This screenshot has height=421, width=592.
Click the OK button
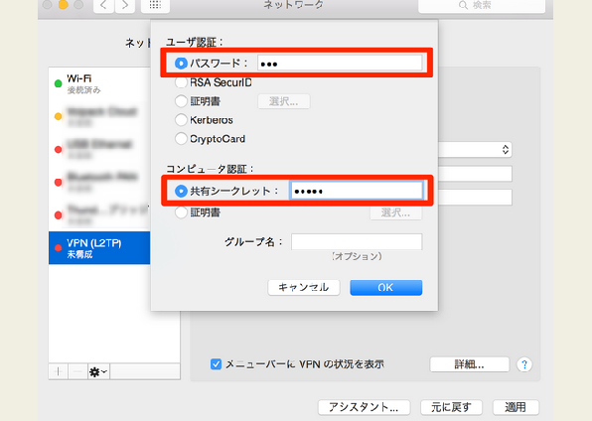point(385,288)
